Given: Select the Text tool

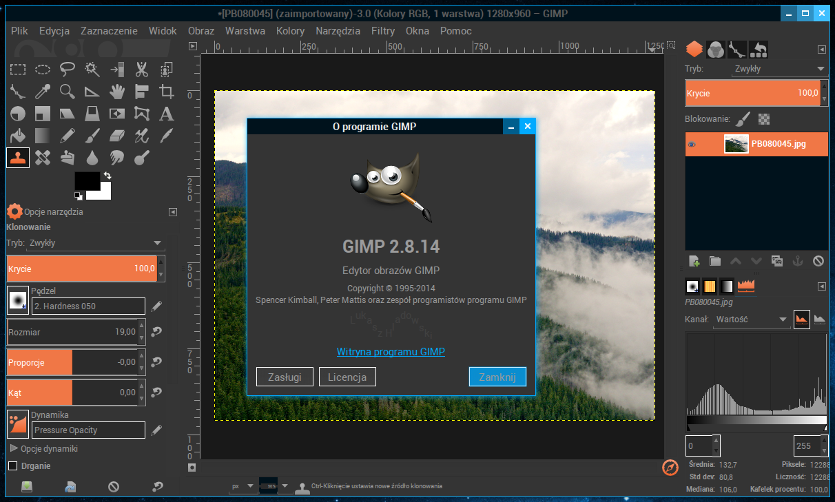Looking at the screenshot, I should 166,114.
